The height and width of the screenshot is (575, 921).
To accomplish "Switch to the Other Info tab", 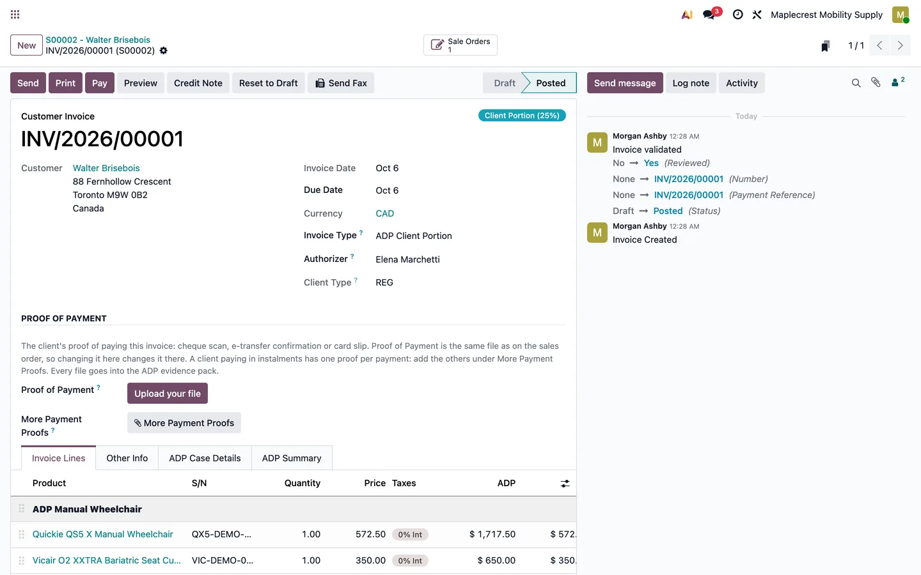I will pos(127,458).
